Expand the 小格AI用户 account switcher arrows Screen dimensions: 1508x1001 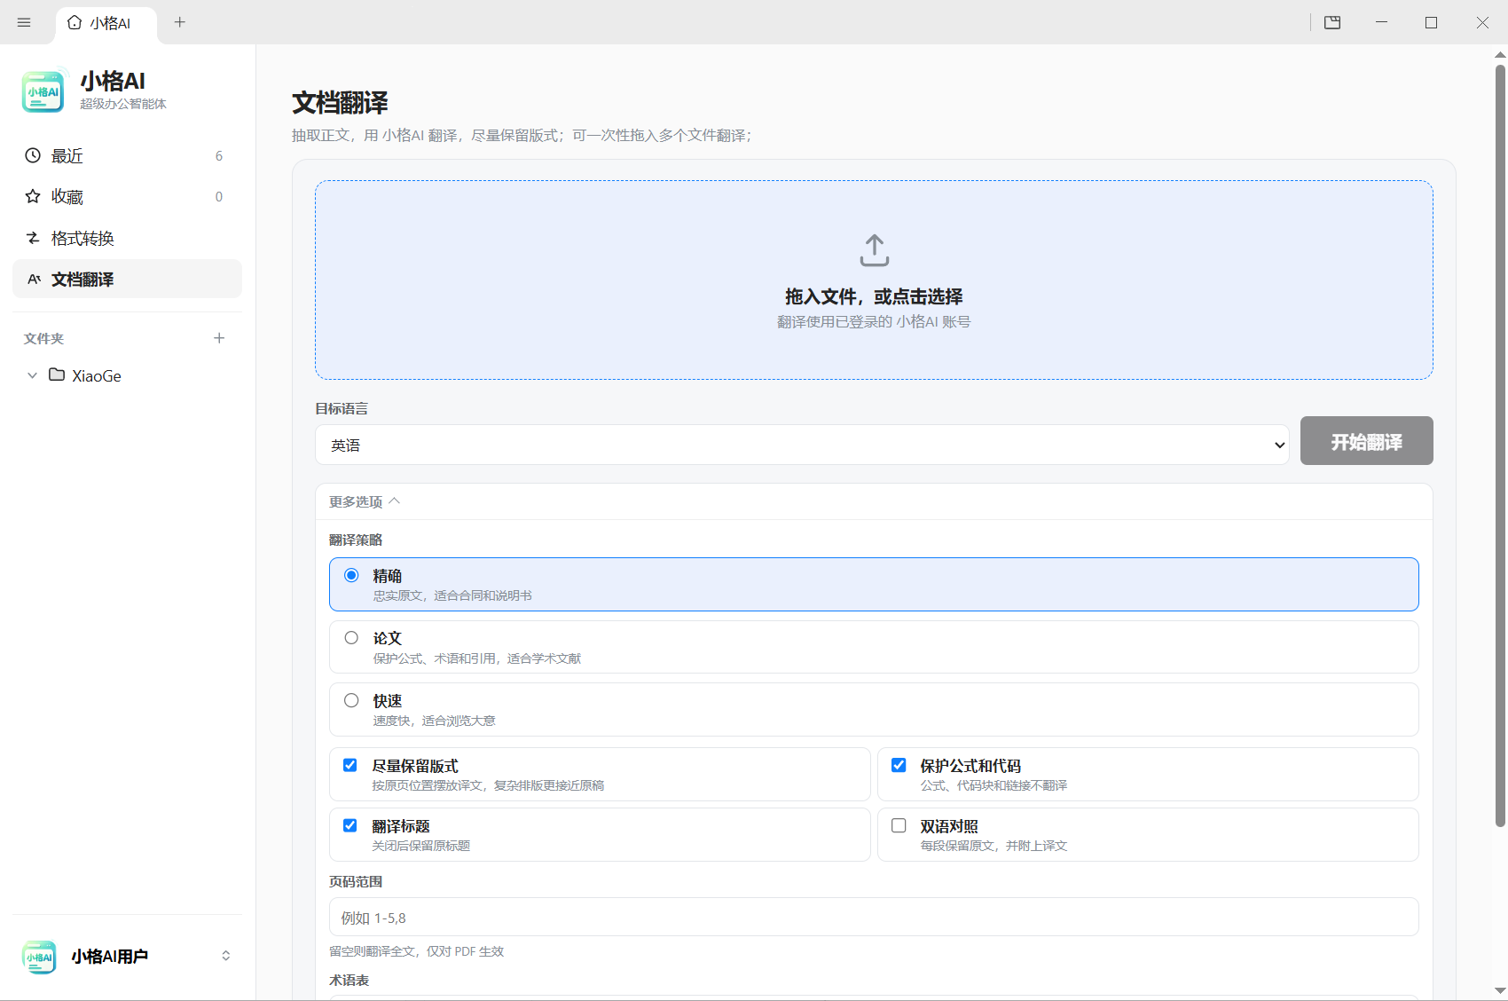pos(226,956)
